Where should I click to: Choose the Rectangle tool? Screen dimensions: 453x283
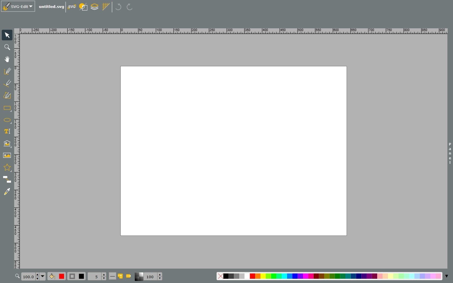coord(7,108)
